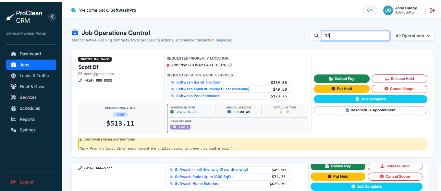Click the address 6789 NW 128 WAY PA FL 33076
The image size is (441, 191).
click(198, 65)
